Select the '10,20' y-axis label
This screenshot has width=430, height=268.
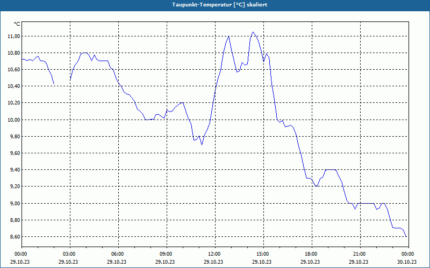pyautogui.click(x=15, y=103)
